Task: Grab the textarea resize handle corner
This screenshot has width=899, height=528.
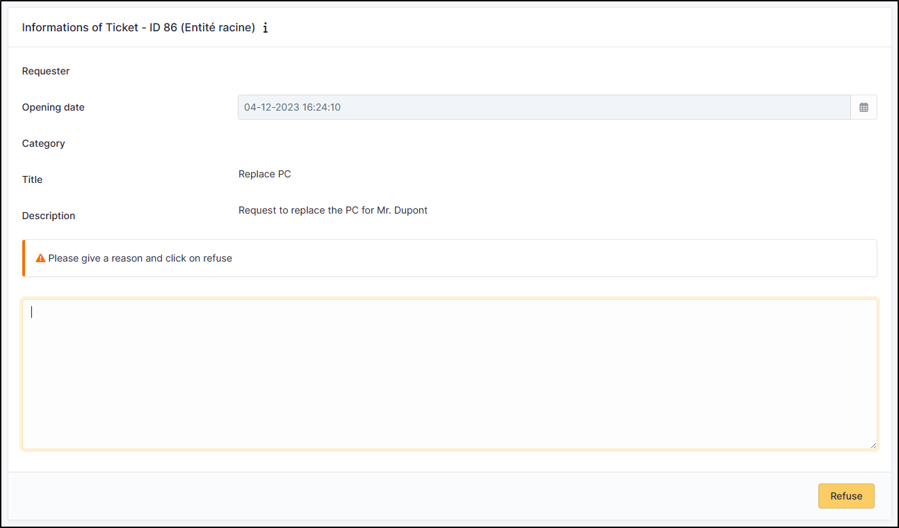Action: 873,445
